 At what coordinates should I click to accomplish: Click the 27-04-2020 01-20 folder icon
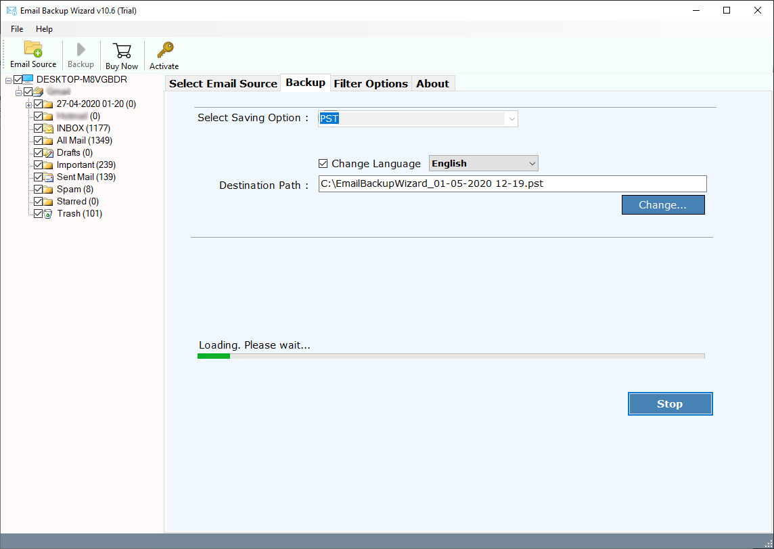[48, 104]
